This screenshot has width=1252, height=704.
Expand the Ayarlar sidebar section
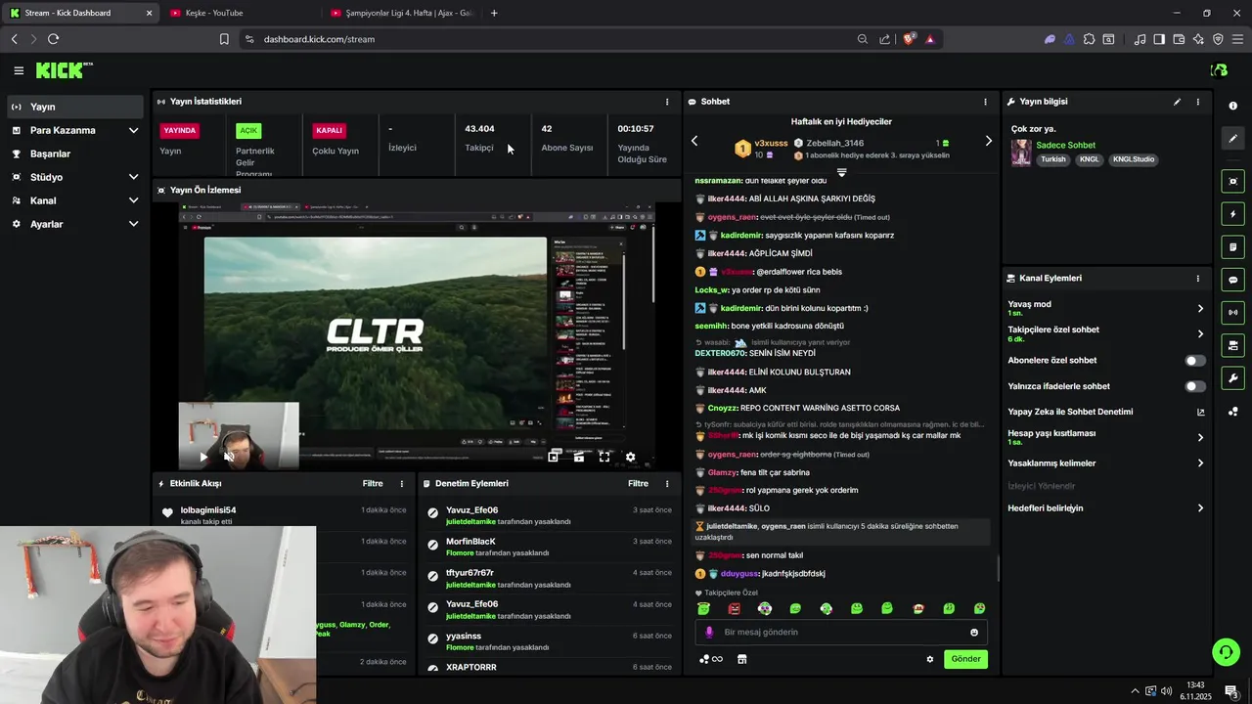tap(75, 224)
